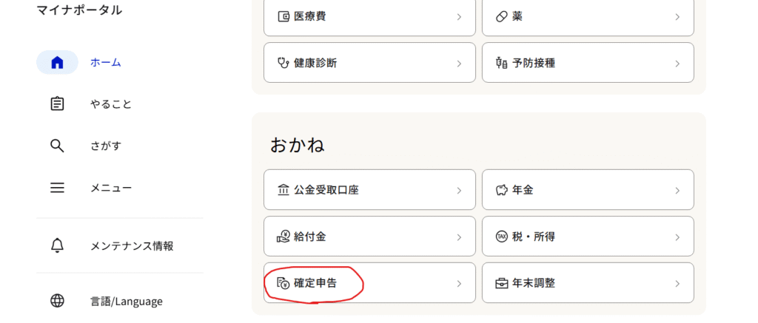Click the piggy bank 年金 icon
Screen dimensions: 758x323
coord(501,190)
